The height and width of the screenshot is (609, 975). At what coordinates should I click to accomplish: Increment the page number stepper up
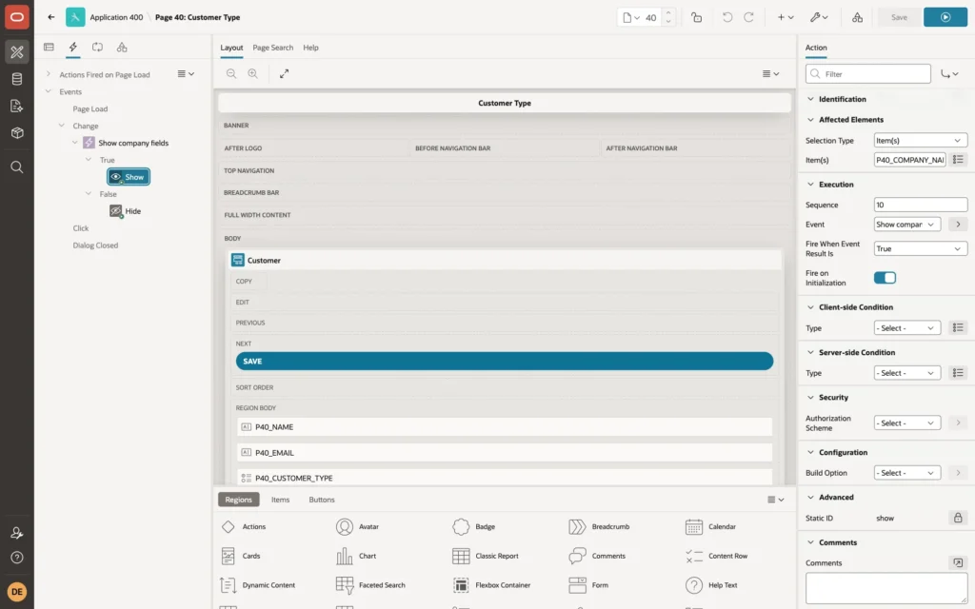[x=668, y=12]
